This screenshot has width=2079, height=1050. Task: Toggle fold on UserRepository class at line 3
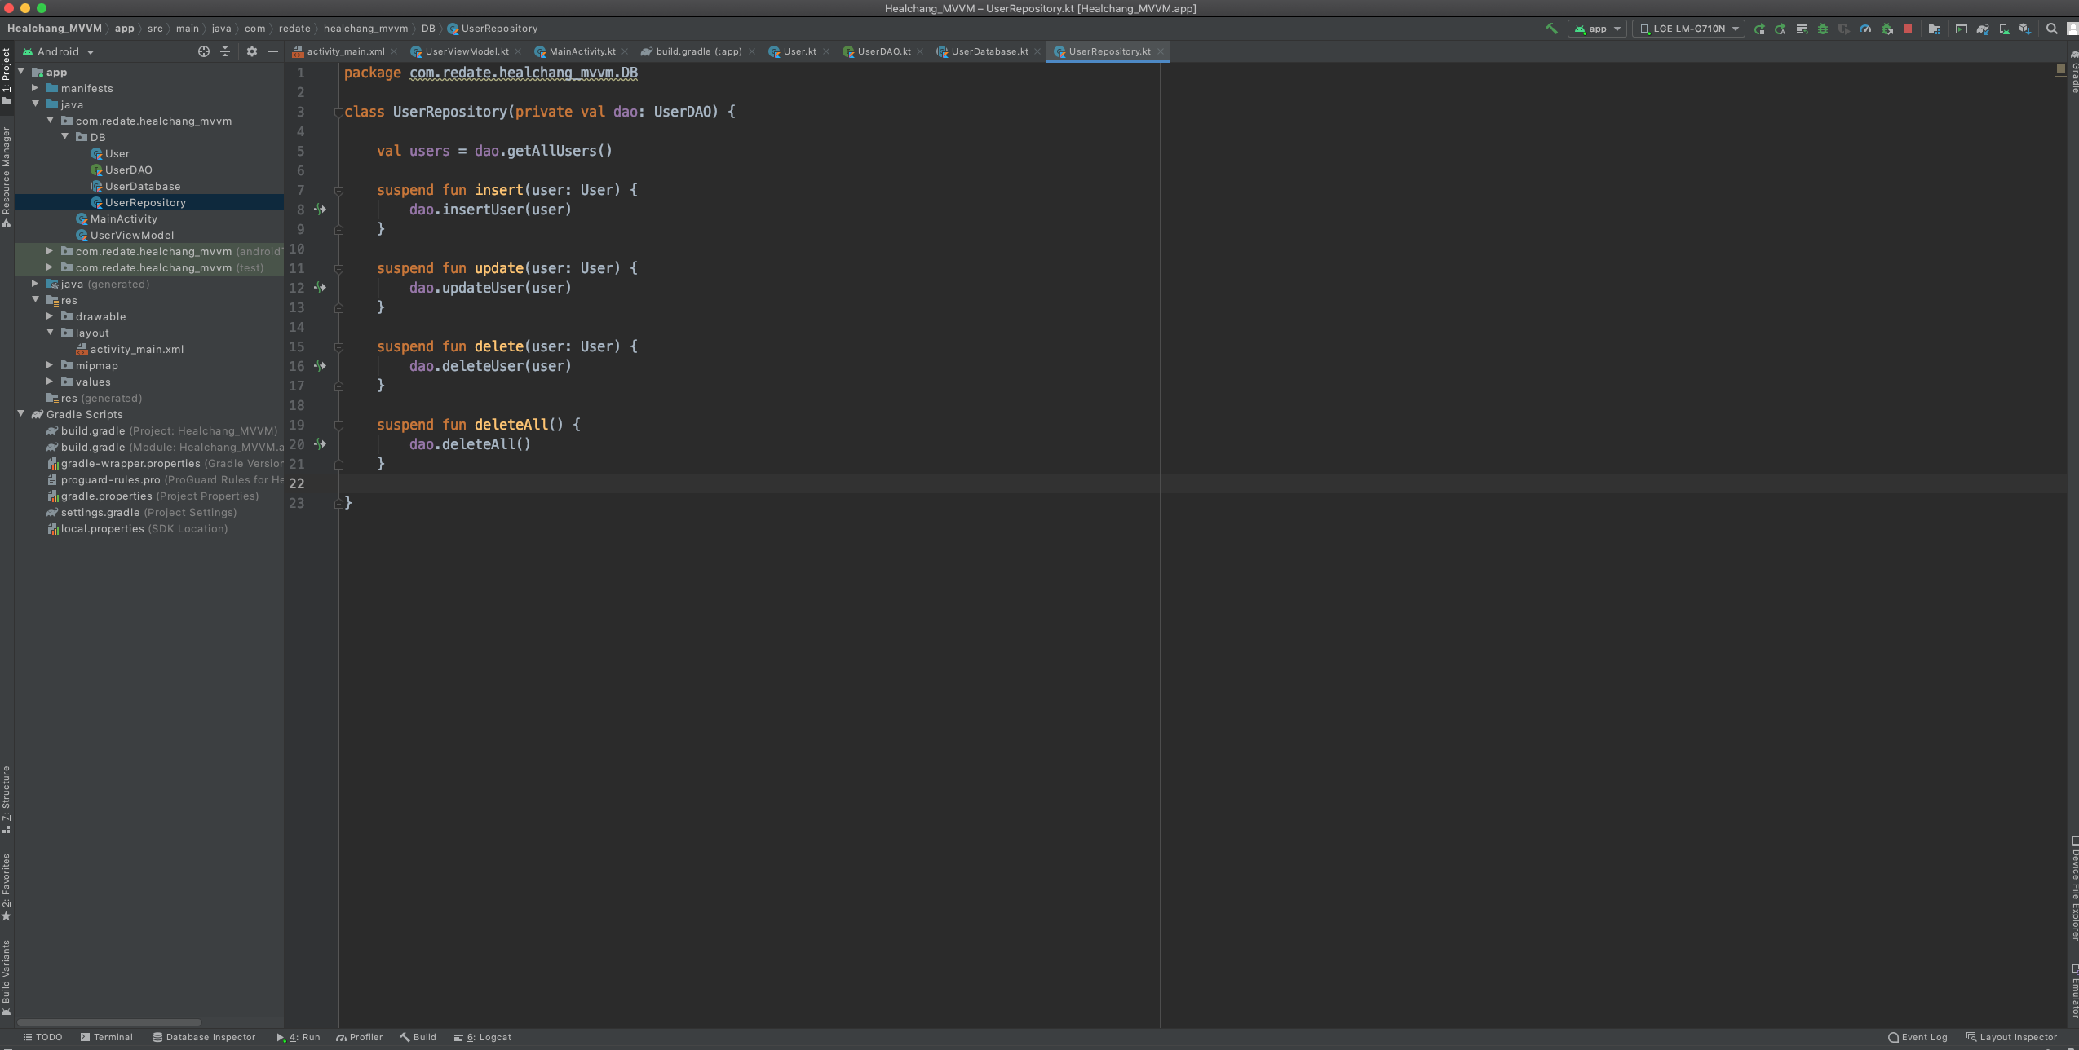(x=338, y=112)
